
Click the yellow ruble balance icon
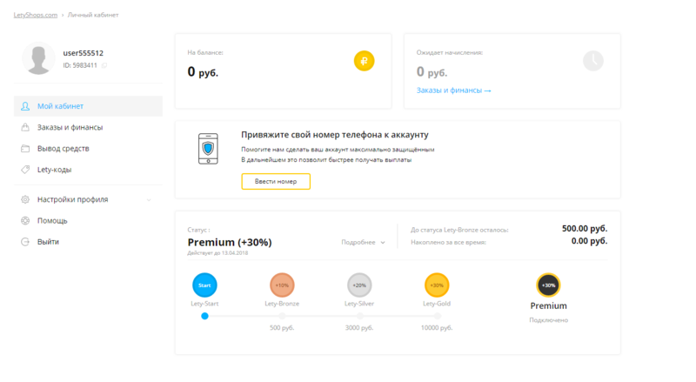point(364,61)
